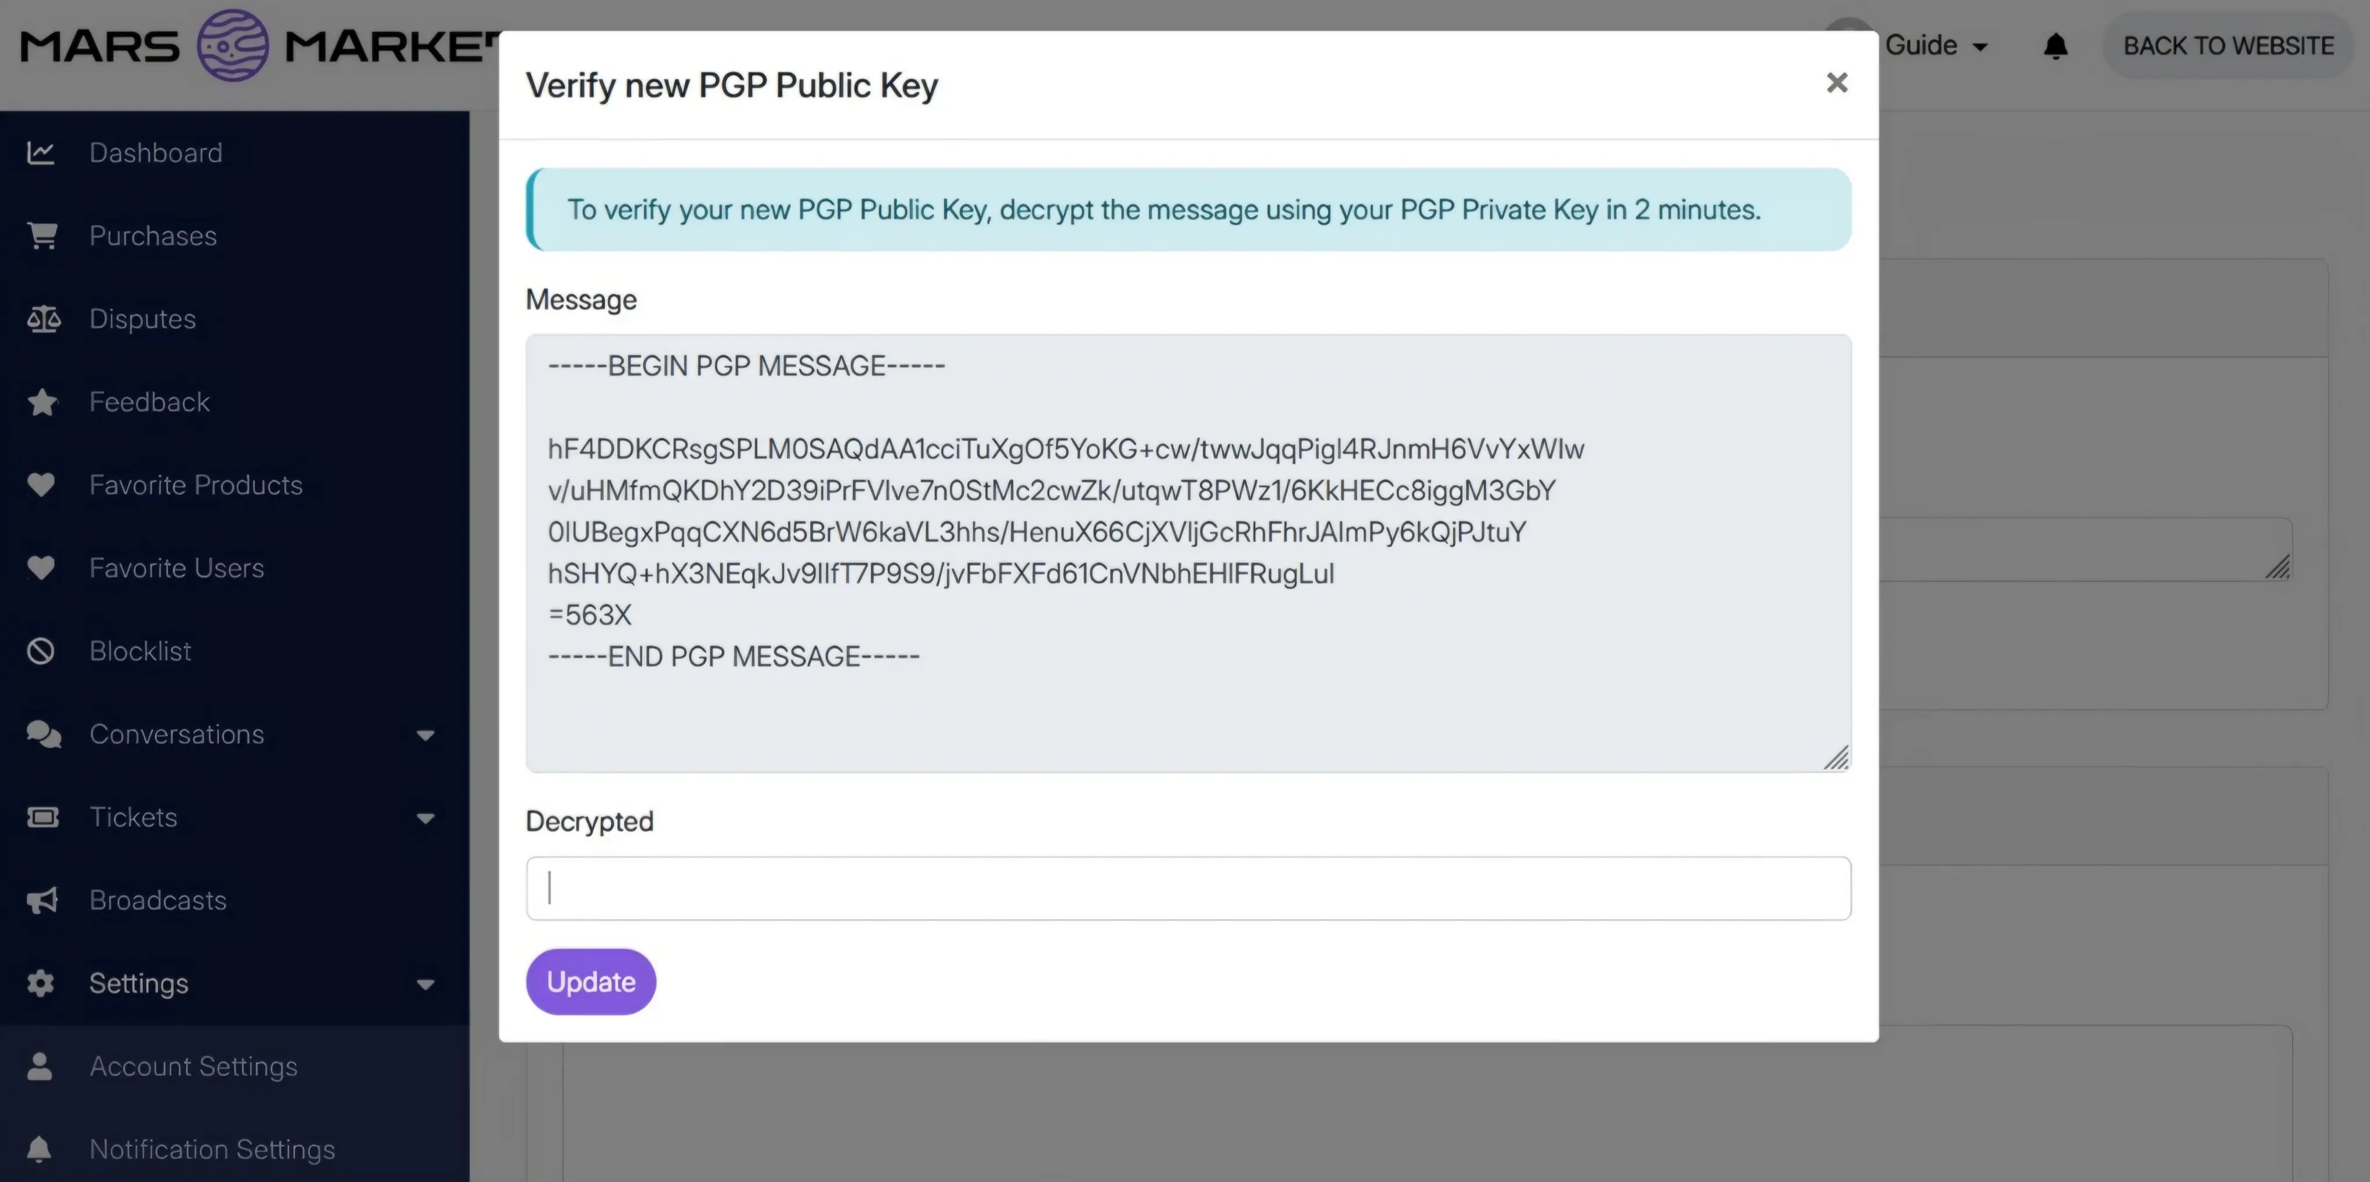Open Notification Settings page
Image resolution: width=2370 pixels, height=1182 pixels.
pos(212,1149)
